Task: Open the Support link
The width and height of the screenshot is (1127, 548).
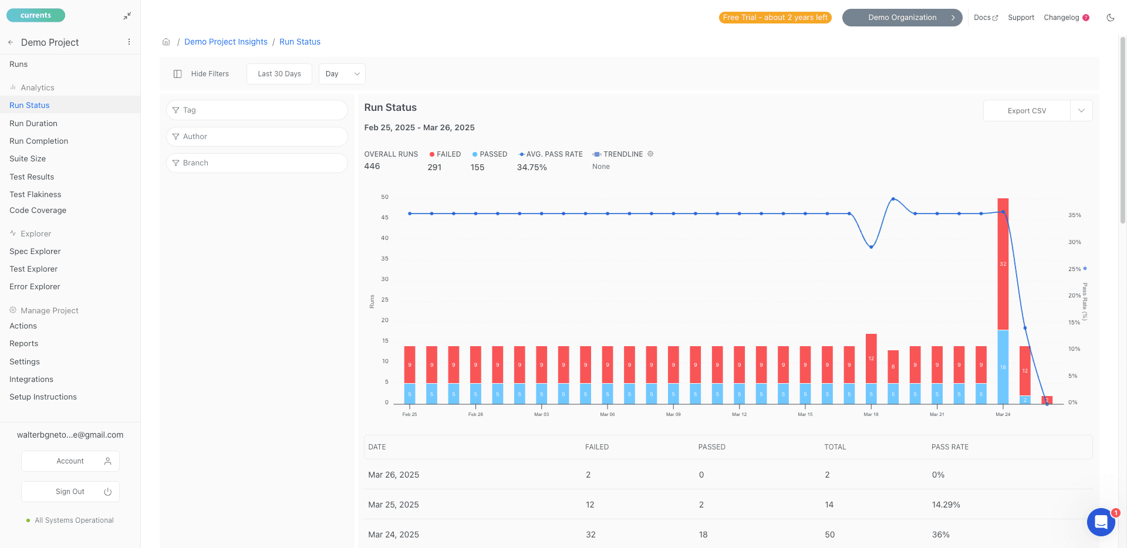Action: click(1021, 18)
